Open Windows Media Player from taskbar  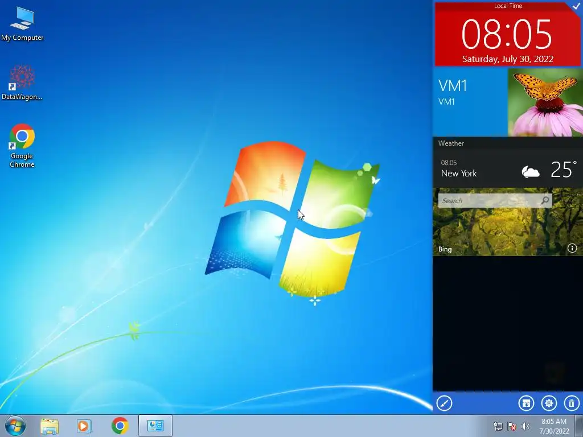pos(84,426)
